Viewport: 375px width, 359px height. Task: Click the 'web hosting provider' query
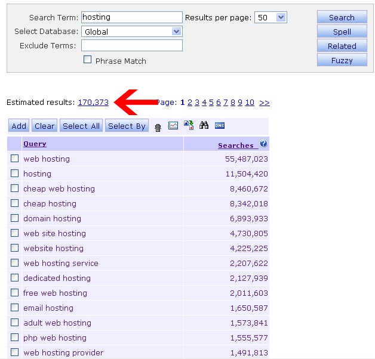[63, 352]
